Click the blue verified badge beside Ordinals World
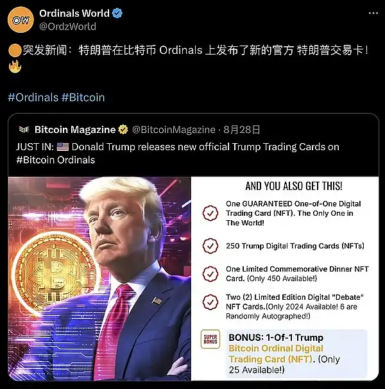 [117, 13]
